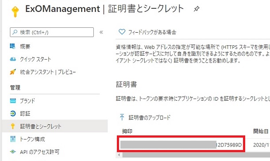The width and height of the screenshot is (270, 161).
Task: Click the ブランド www icon
Action: click(x=13, y=101)
